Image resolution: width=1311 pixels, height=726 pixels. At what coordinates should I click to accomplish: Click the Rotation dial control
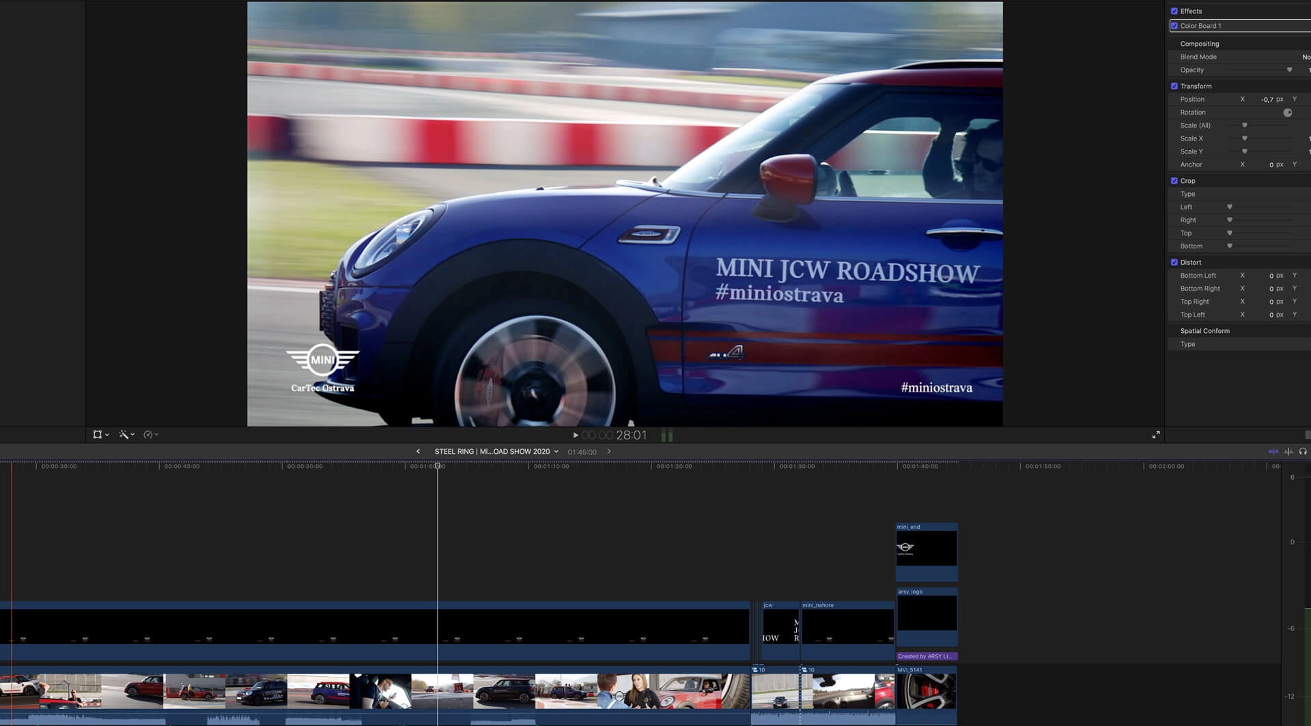1288,113
